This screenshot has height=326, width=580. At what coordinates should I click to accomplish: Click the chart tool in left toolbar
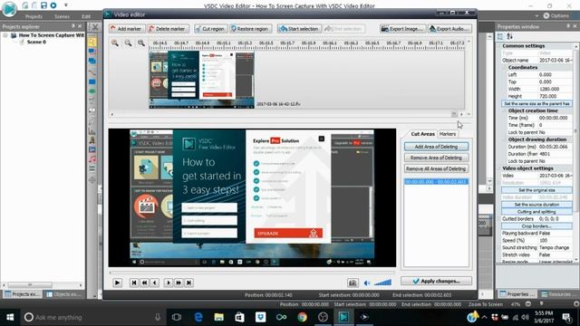point(92,131)
